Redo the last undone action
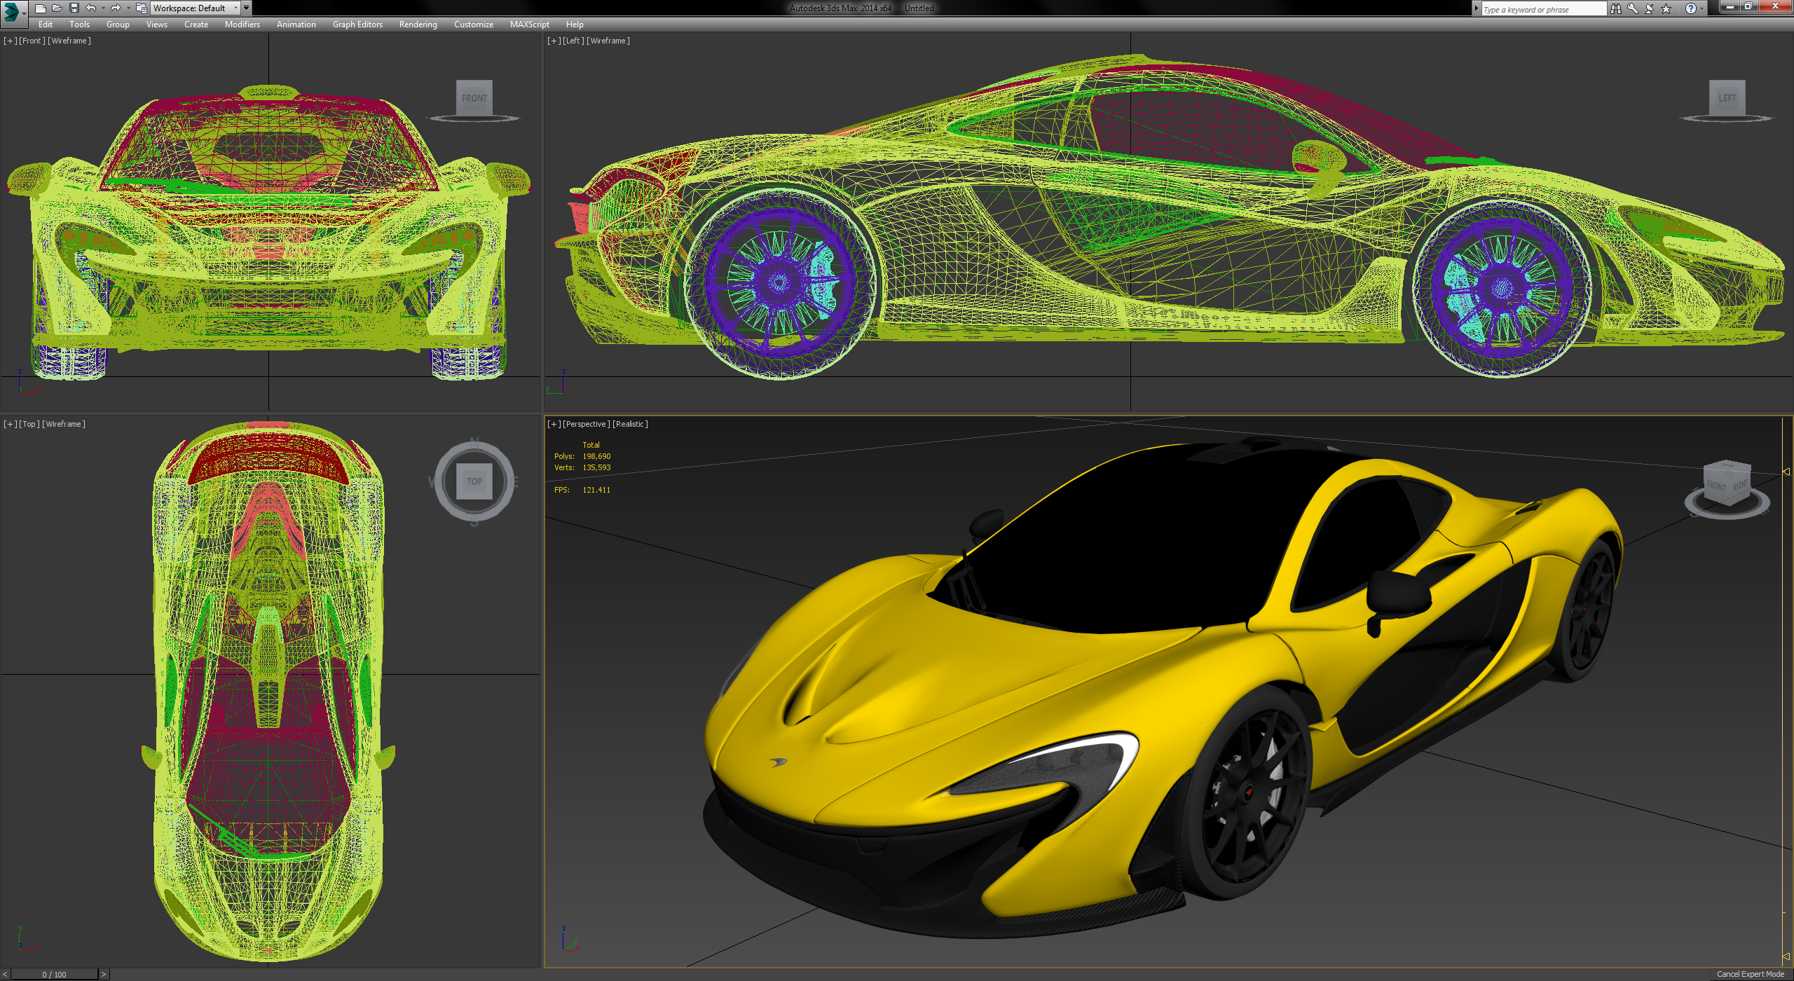This screenshot has height=981, width=1794. point(116,8)
